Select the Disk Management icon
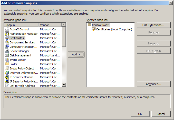Viewport: 174px width, 120px height. pos(7,55)
